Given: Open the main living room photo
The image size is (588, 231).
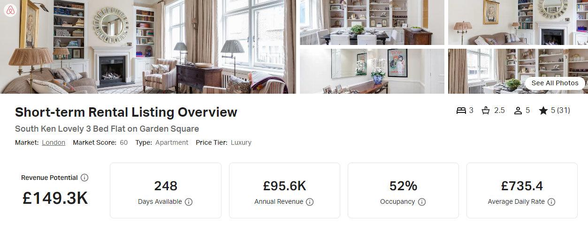Looking at the screenshot, I should 148,47.
